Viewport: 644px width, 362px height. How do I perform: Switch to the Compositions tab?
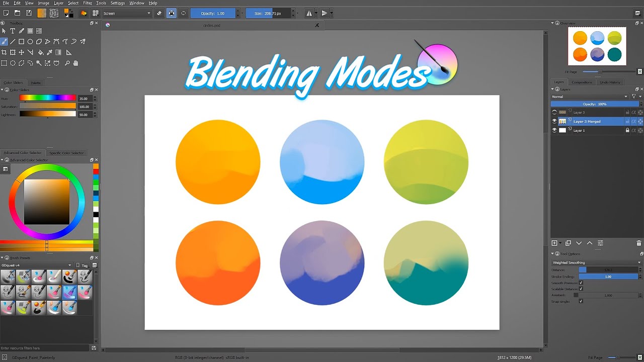pos(582,82)
